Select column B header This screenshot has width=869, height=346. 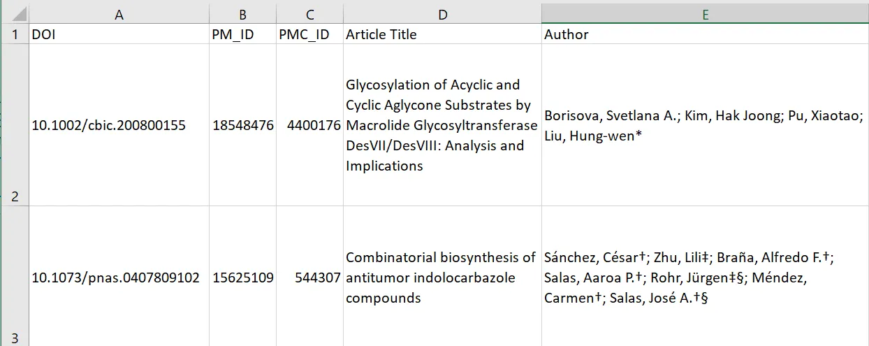point(242,15)
